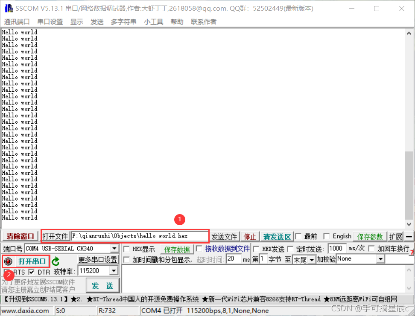Image resolution: width=415 pixels, height=316 pixels.
Task: Open the 发送 menu
Action: 97,22
